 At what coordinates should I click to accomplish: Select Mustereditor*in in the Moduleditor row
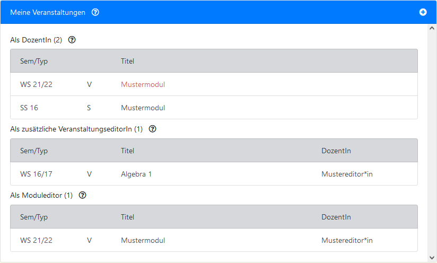347,240
